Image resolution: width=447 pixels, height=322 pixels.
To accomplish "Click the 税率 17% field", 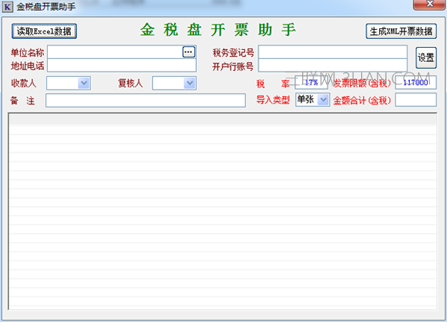I will pyautogui.click(x=311, y=83).
